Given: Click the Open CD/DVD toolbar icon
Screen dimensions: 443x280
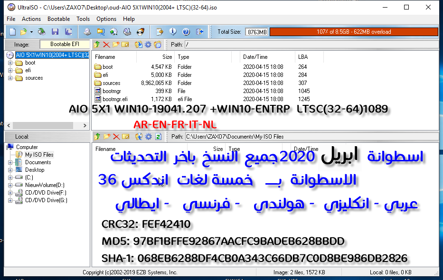Looking at the screenshot, I should coord(41,32).
